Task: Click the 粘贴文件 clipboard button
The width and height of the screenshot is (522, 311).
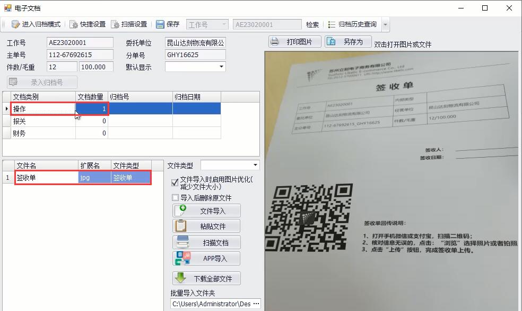Action: coord(206,226)
